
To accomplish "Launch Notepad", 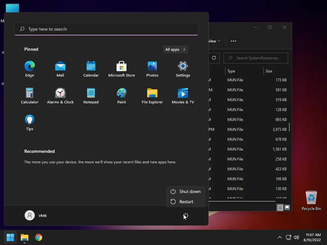I will click(91, 96).
